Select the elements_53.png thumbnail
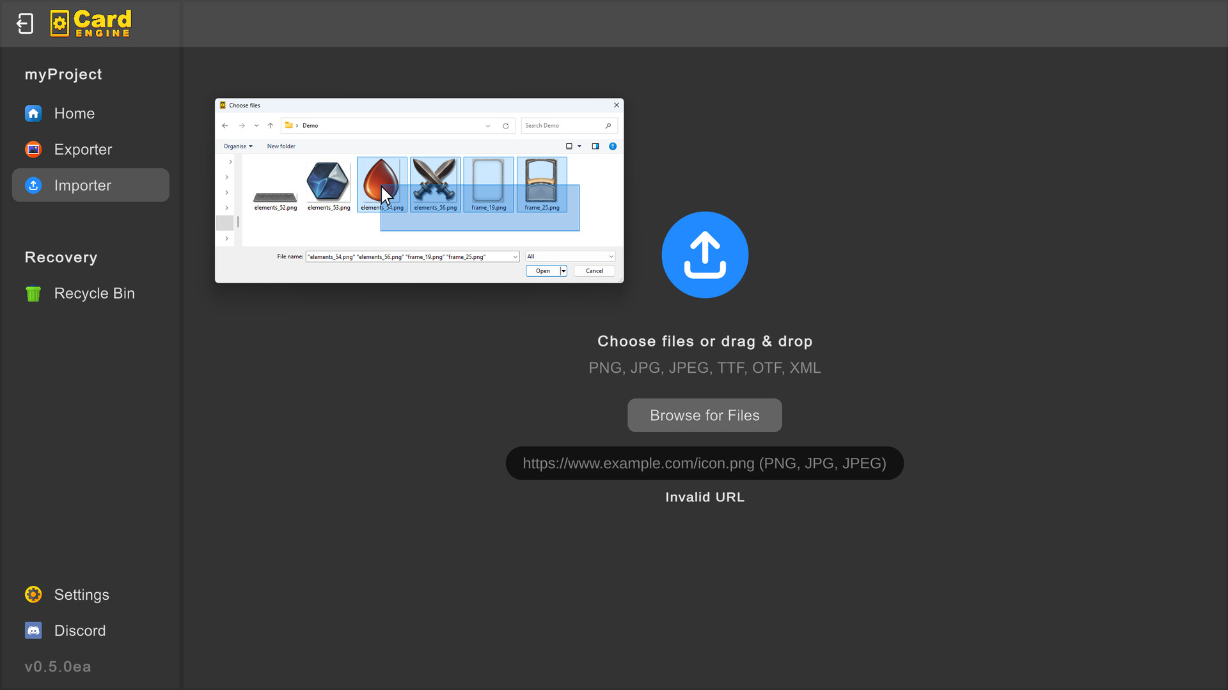This screenshot has width=1228, height=690. pyautogui.click(x=328, y=182)
